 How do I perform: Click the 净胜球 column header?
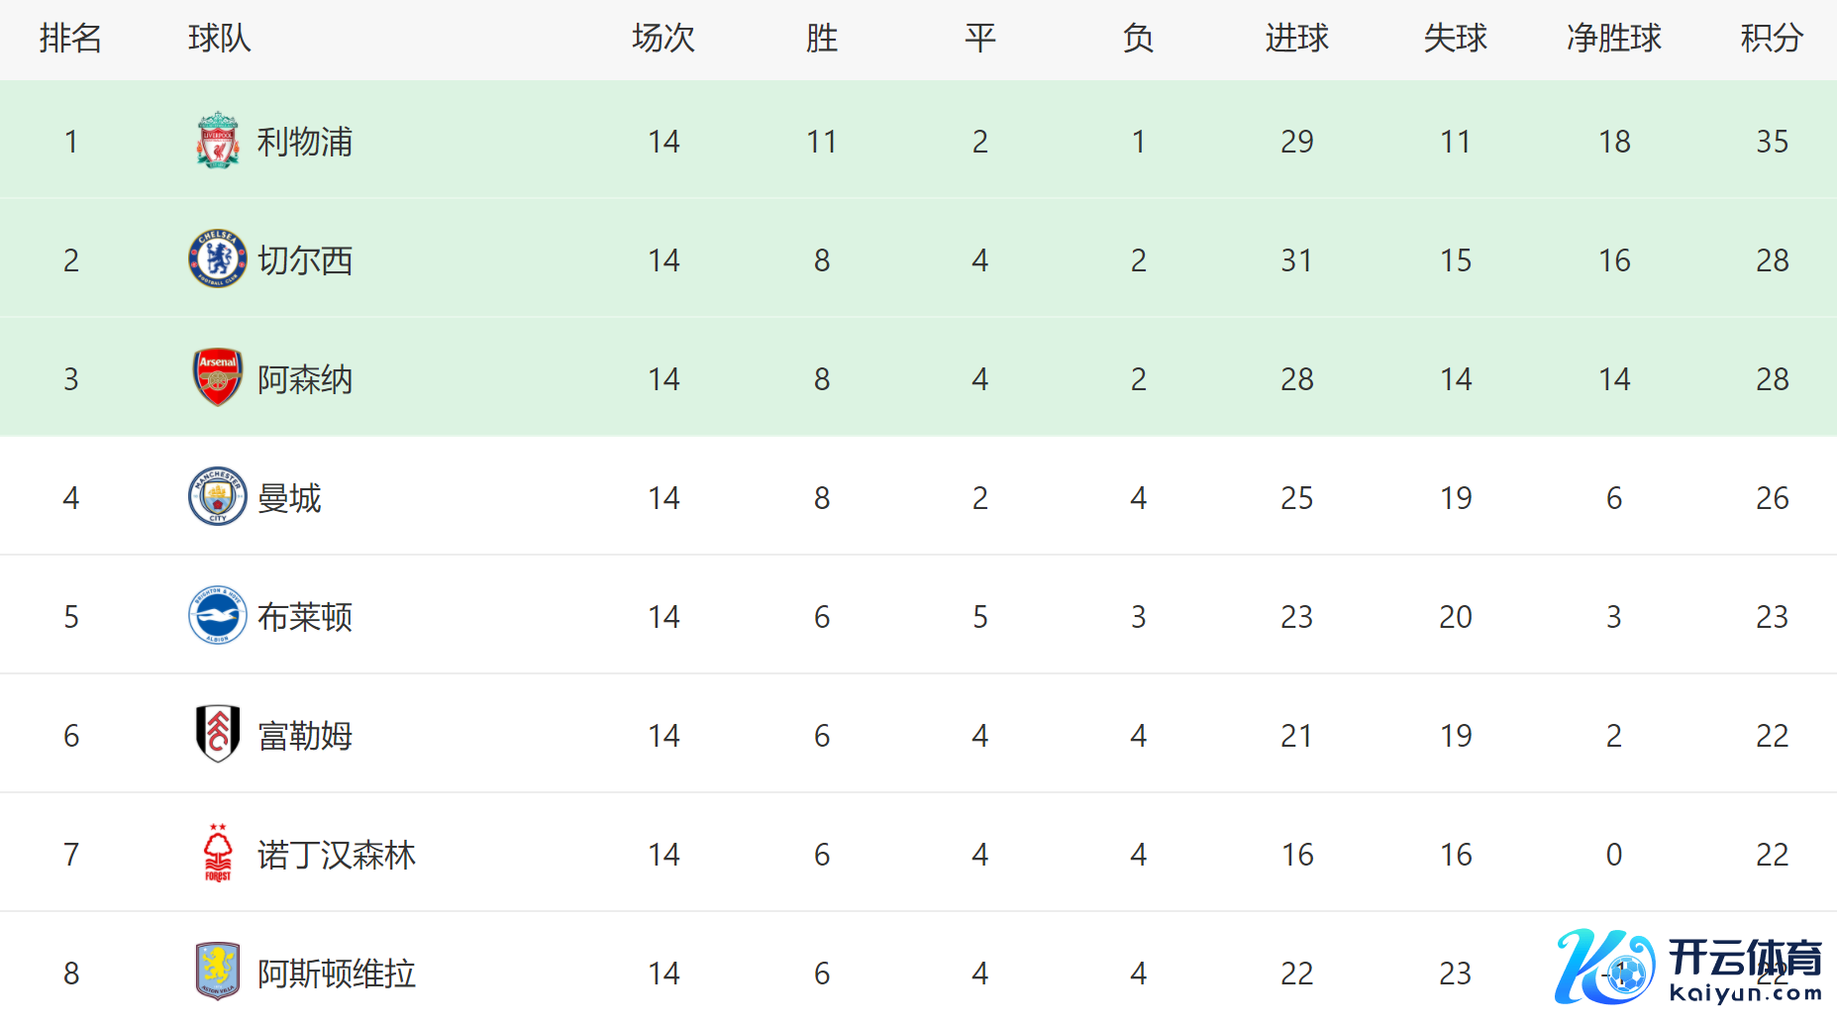click(x=1613, y=38)
